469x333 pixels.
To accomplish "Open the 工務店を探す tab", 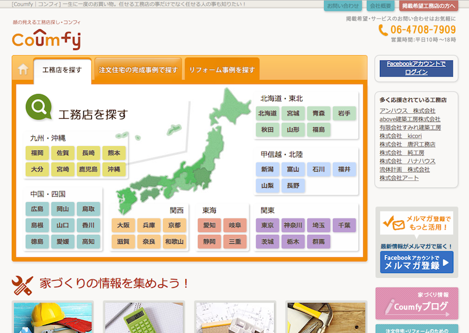I will click(62, 70).
